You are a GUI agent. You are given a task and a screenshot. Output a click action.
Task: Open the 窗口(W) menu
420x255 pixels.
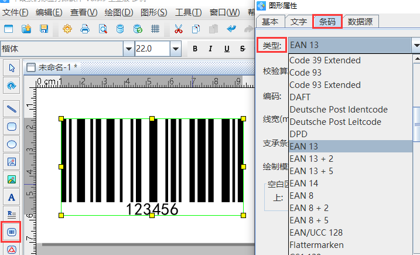tap(224, 12)
